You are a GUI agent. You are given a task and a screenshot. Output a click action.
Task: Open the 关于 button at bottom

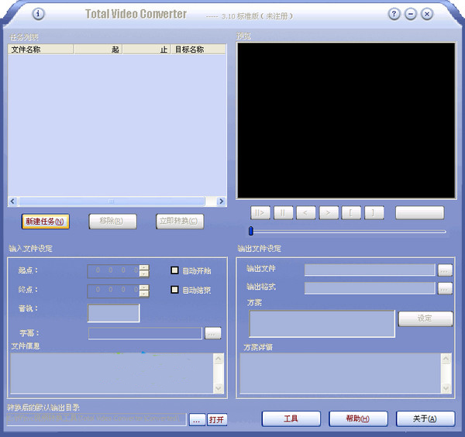pyautogui.click(x=425, y=418)
